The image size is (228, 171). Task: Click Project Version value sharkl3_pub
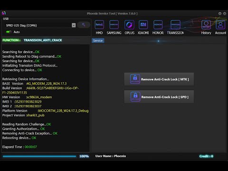pyautogui.click(x=35, y=115)
